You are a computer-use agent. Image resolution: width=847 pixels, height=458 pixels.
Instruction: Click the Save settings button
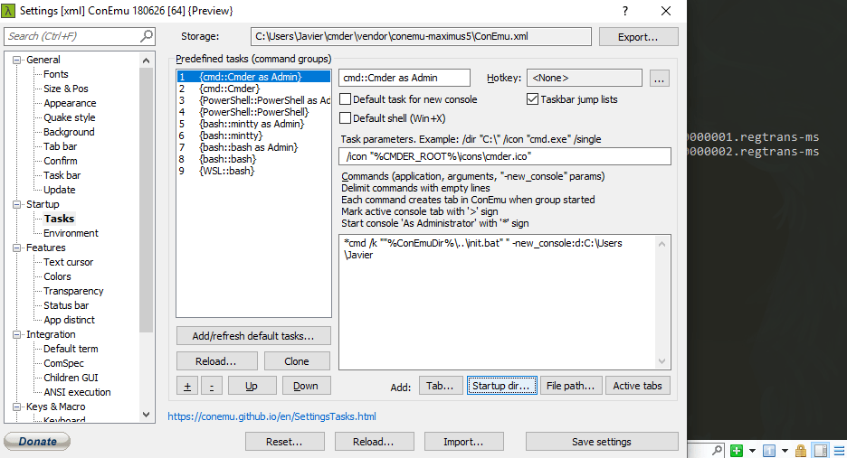(602, 442)
